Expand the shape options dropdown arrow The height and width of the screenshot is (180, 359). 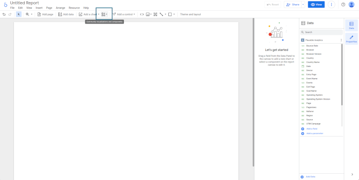coord(174,14)
